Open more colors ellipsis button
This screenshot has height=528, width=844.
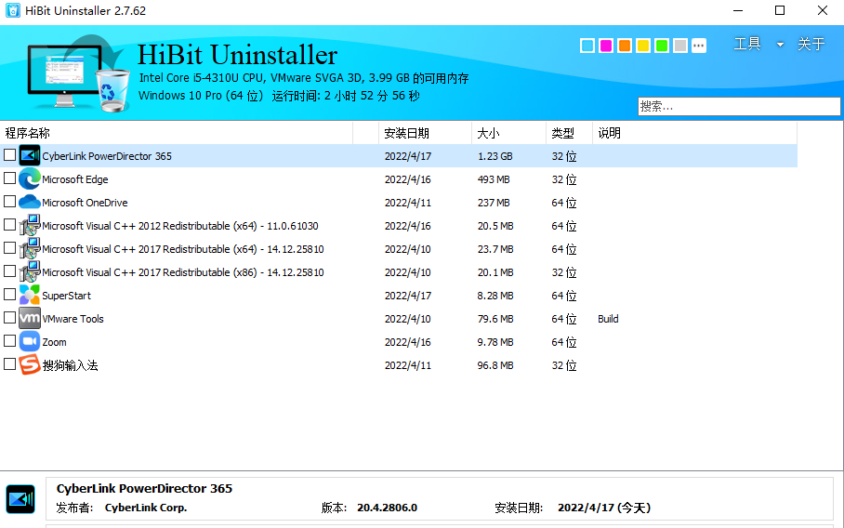point(699,46)
